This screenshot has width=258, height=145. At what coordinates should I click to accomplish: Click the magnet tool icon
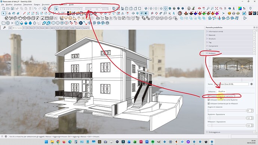[x=44, y=23]
